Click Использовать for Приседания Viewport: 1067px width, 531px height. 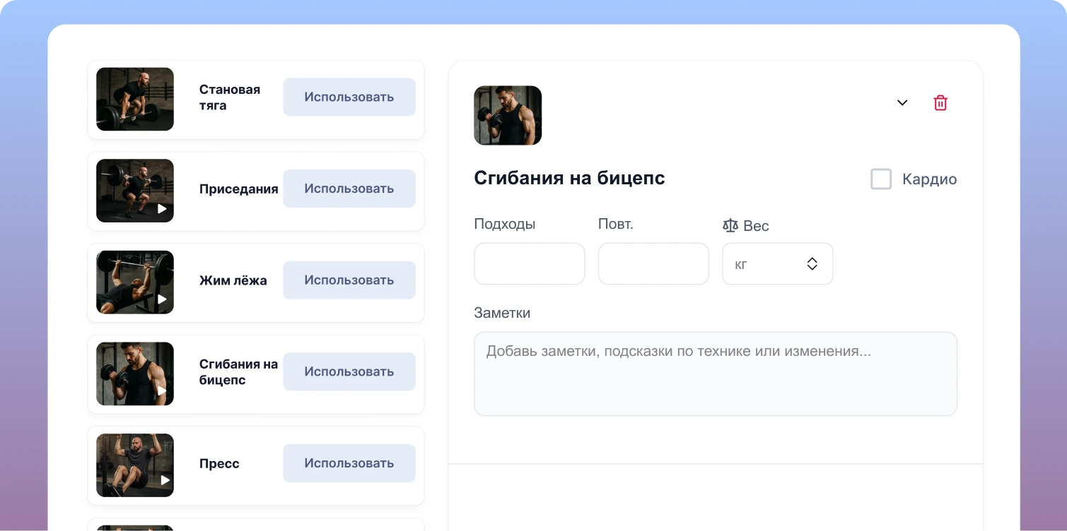(349, 189)
